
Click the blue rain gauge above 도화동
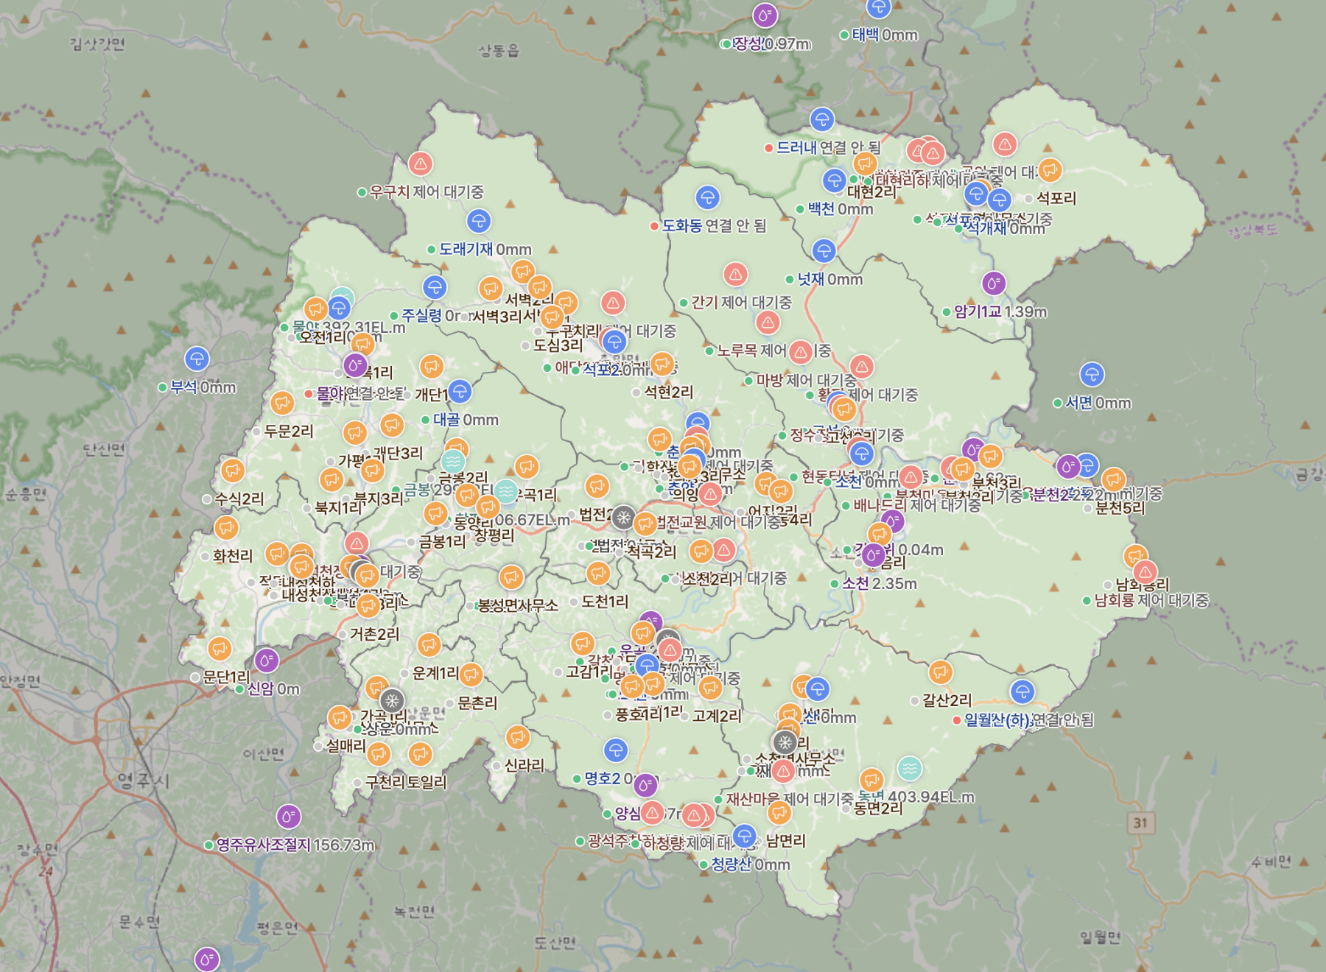[707, 197]
